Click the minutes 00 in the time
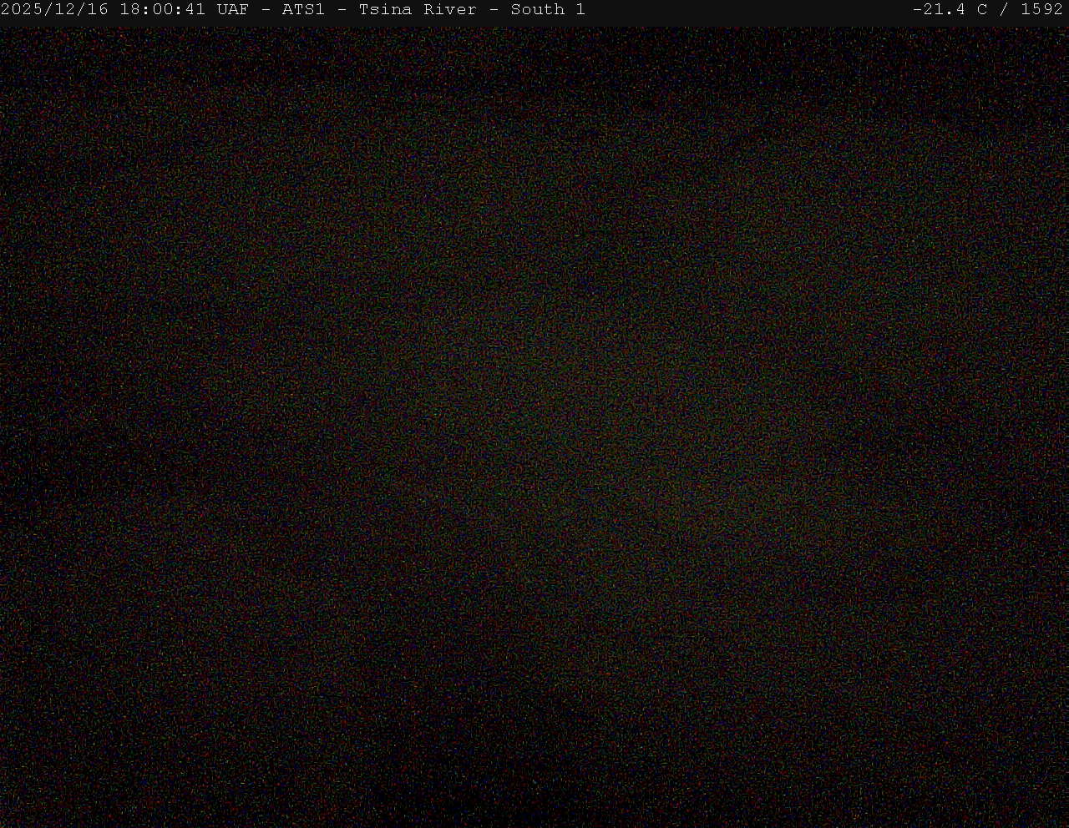This screenshot has height=828, width=1069. coord(162,10)
